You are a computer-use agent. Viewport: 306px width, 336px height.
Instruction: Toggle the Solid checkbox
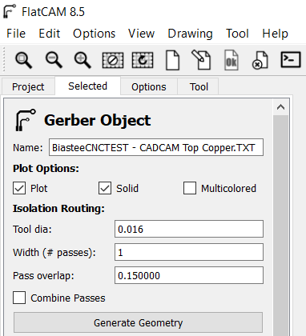[105, 188]
